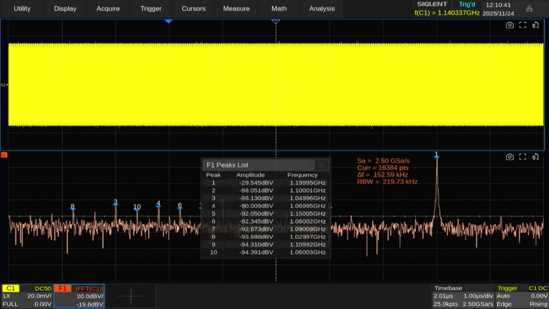549x309 pixels.
Task: Capture screenshot of the C1 waveform window
Action: point(509,25)
